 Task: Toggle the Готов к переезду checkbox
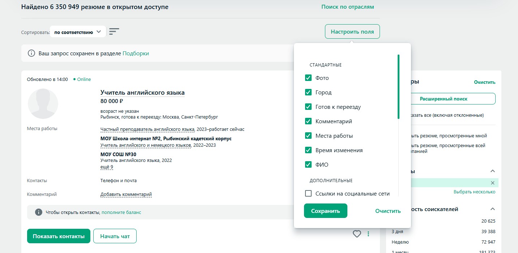308,107
